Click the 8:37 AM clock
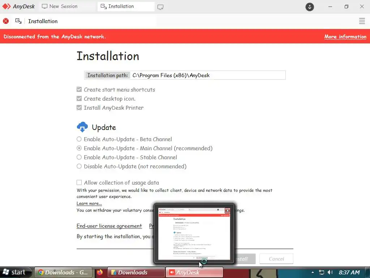Screen dimensions: 370x278 (x=349, y=272)
